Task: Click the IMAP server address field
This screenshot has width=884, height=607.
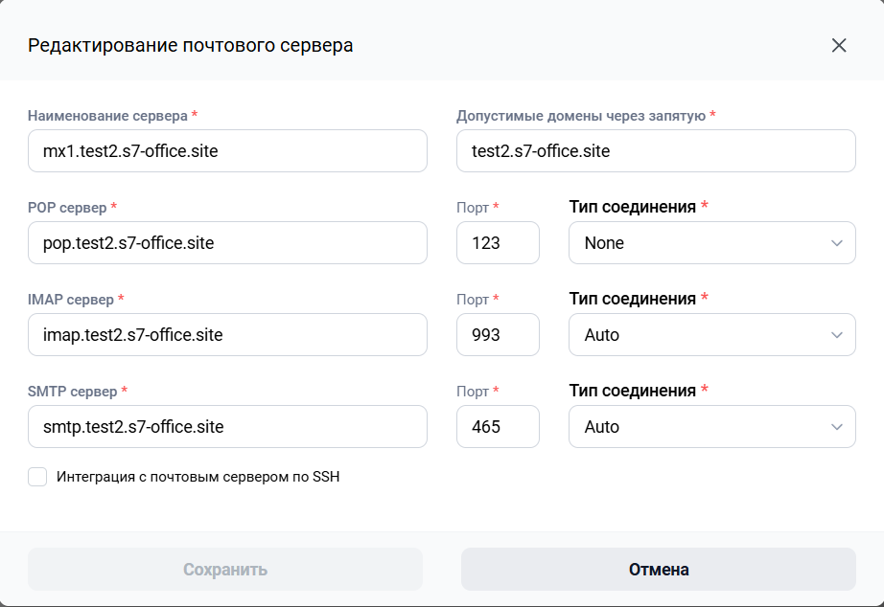Action: (x=228, y=334)
